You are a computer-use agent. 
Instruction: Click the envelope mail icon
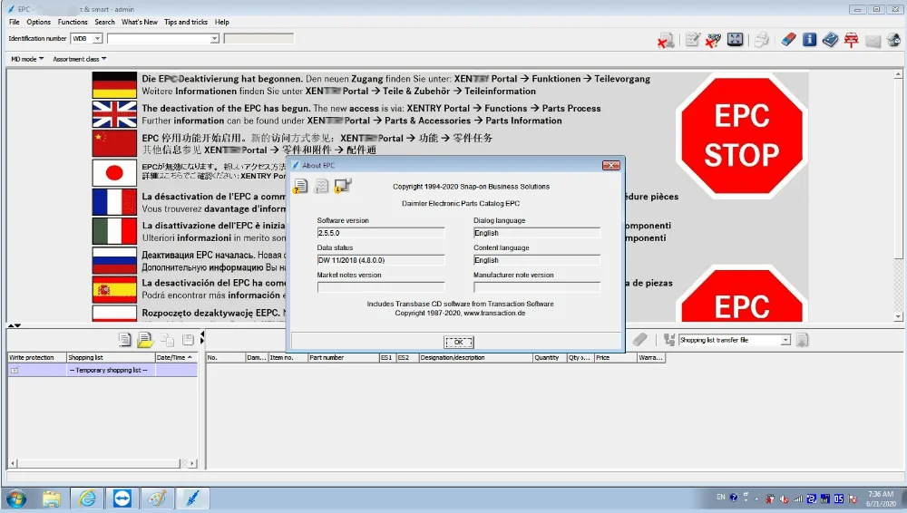click(x=873, y=40)
